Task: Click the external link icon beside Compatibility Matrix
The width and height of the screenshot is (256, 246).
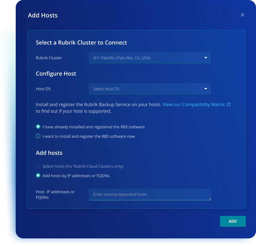Action: pos(229,104)
